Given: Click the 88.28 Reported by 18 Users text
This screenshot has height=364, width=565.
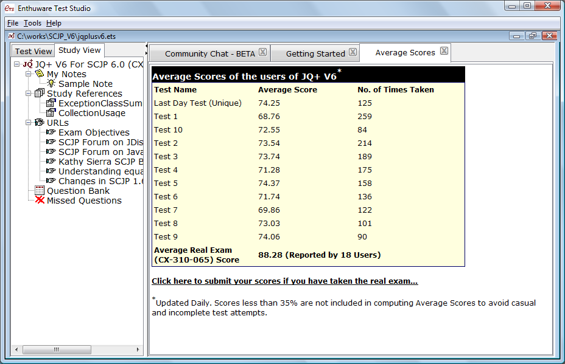Looking at the screenshot, I should point(319,255).
